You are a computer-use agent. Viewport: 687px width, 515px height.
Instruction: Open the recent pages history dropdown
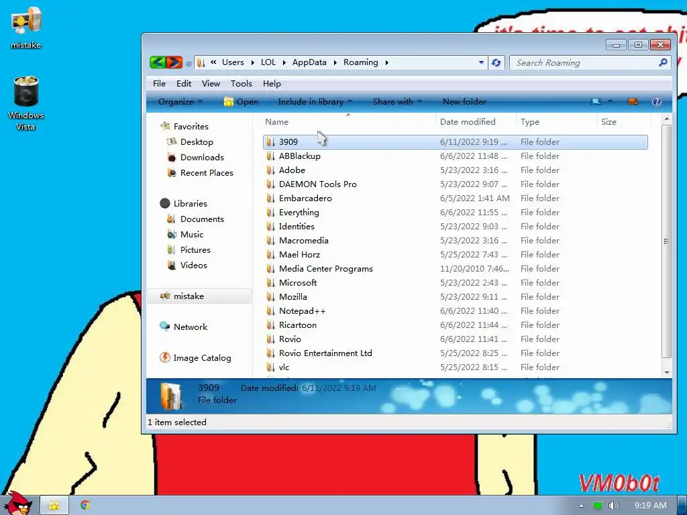(189, 64)
